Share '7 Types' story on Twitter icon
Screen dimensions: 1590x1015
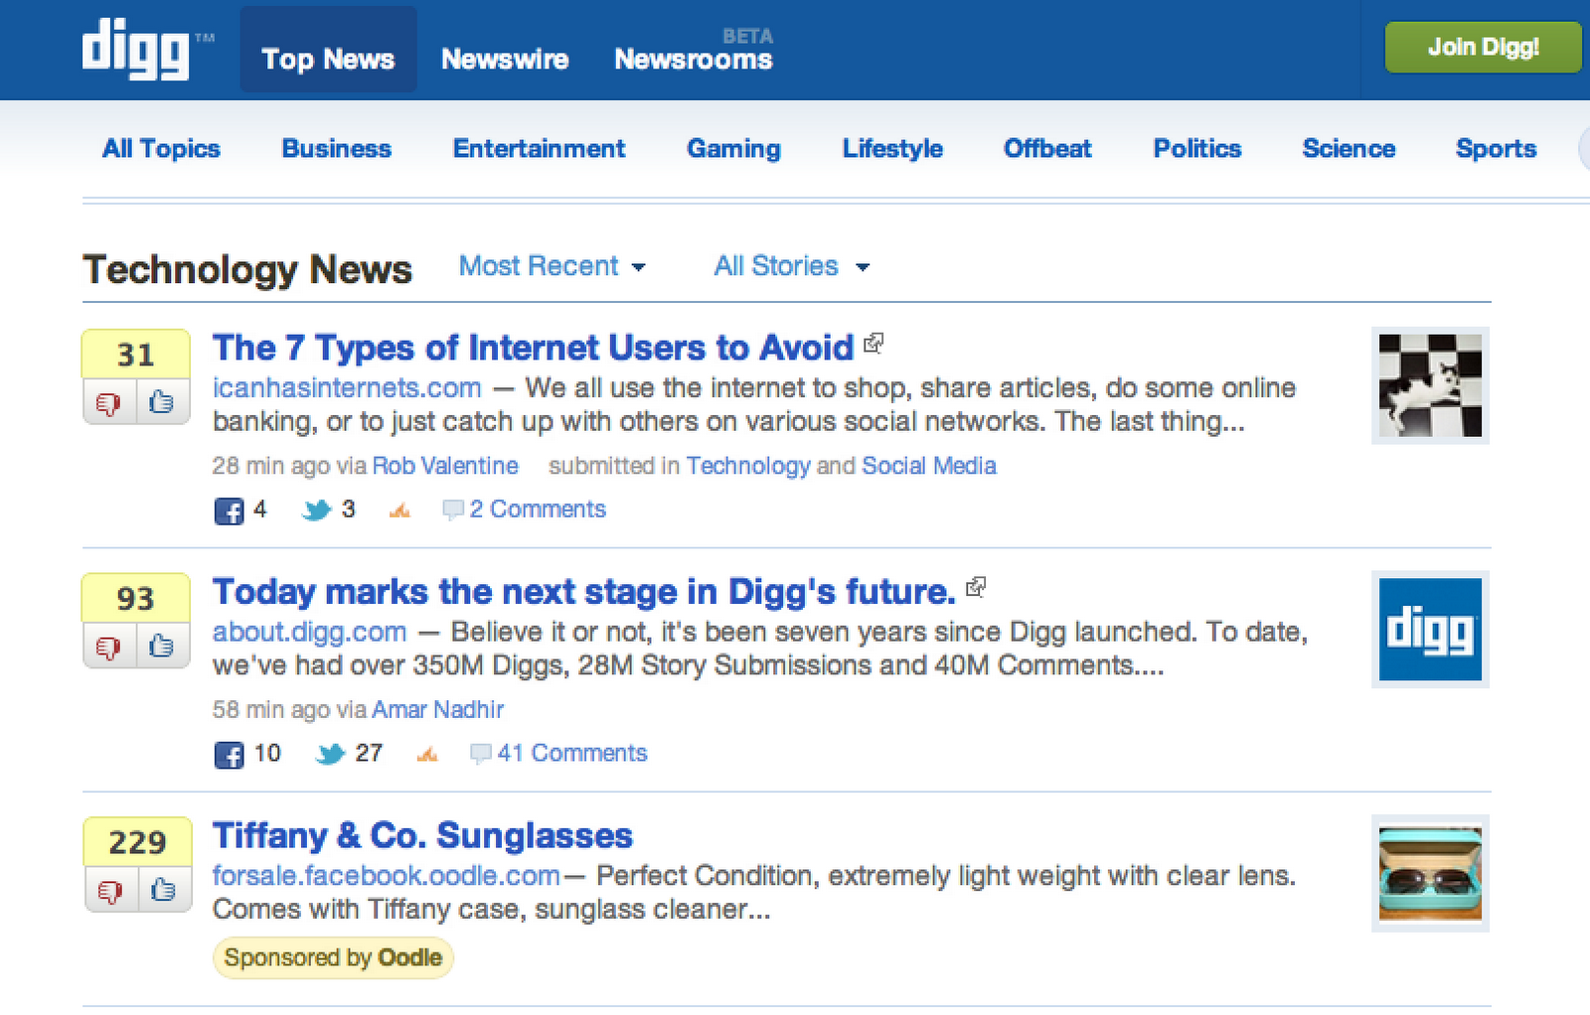click(x=317, y=510)
